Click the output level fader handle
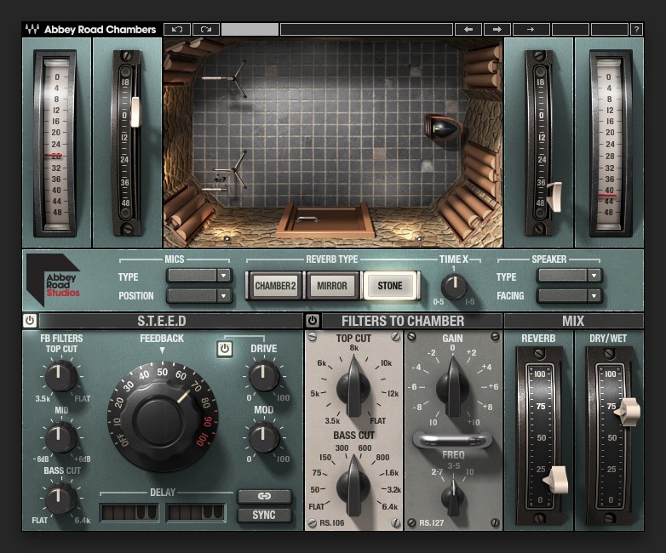666x553 pixels. 554,197
